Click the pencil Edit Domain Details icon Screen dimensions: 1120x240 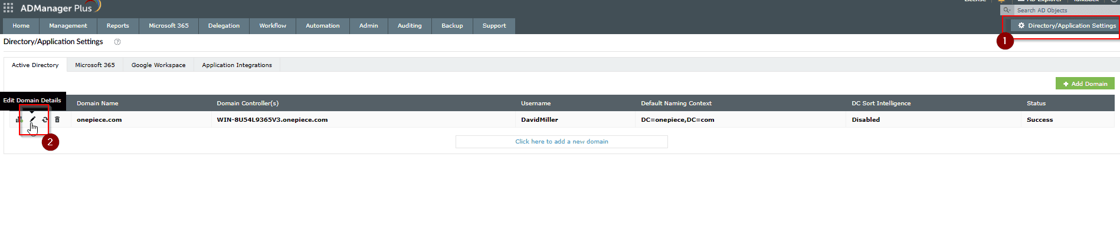click(x=32, y=119)
